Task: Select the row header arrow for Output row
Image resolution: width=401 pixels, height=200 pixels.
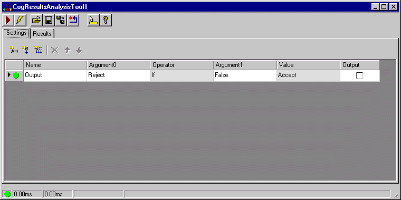Action: (x=9, y=75)
